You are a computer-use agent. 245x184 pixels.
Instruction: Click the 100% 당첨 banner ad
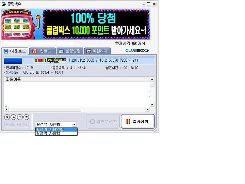(96, 24)
